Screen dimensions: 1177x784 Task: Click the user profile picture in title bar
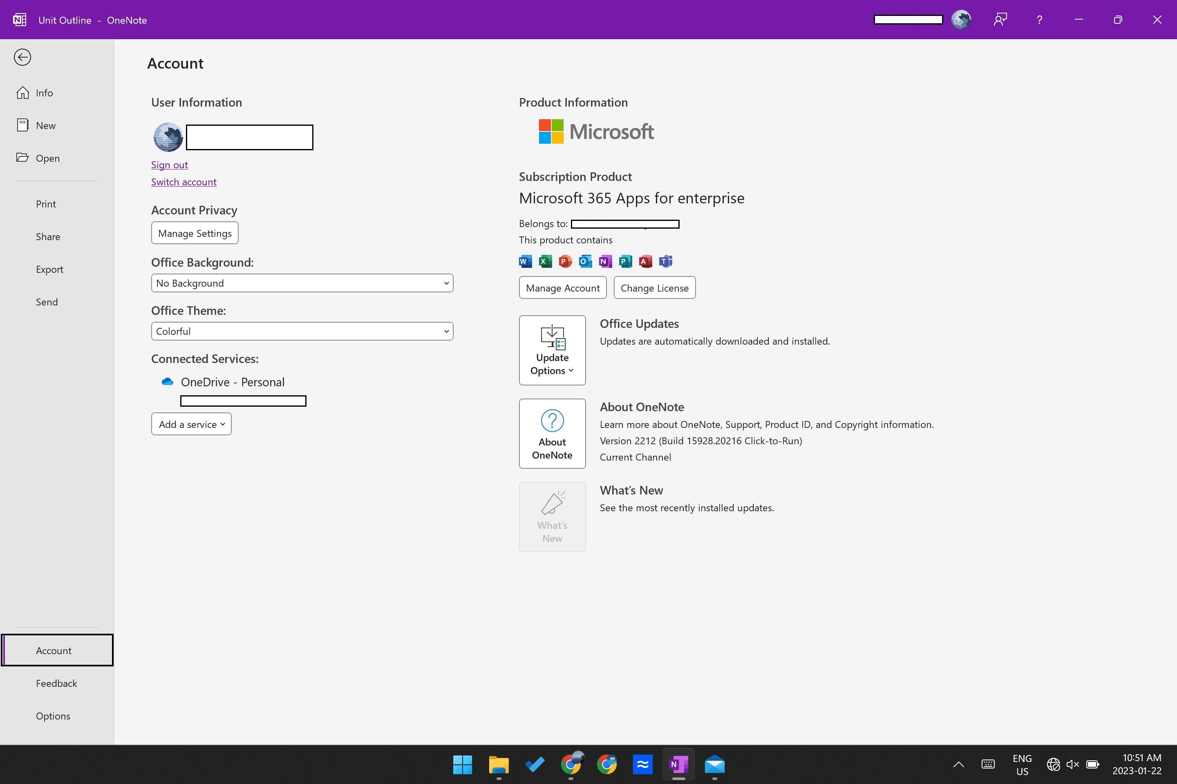pyautogui.click(x=960, y=20)
